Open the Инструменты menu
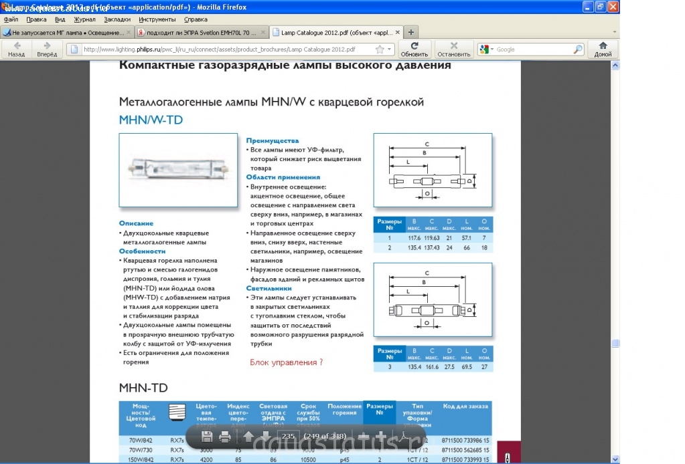Viewport: 685px width, 464px height. [157, 19]
